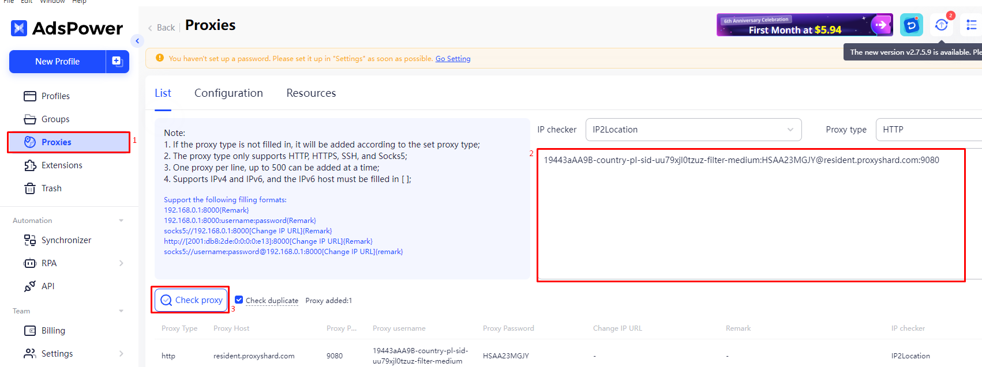Open the update available upload icon
The image size is (982, 367).
pyautogui.click(x=941, y=25)
